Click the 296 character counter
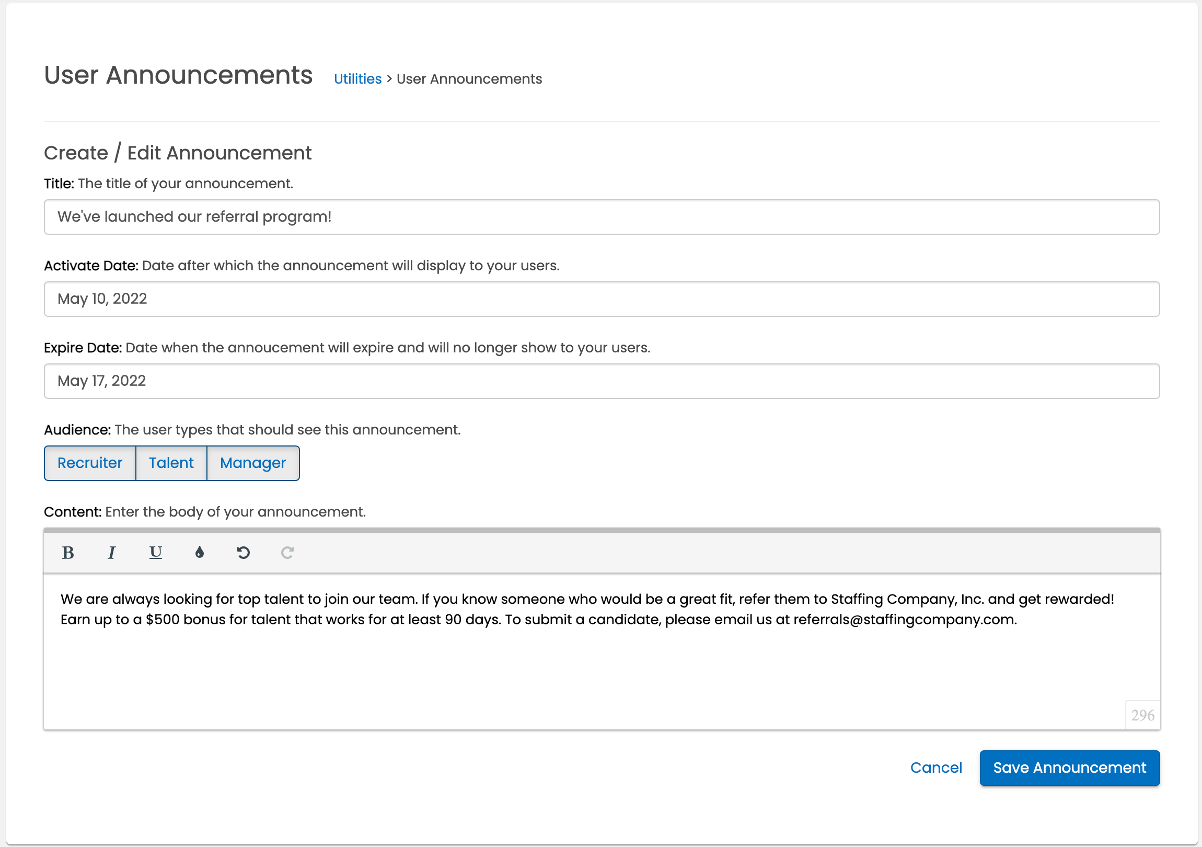1202x847 pixels. [x=1142, y=716]
